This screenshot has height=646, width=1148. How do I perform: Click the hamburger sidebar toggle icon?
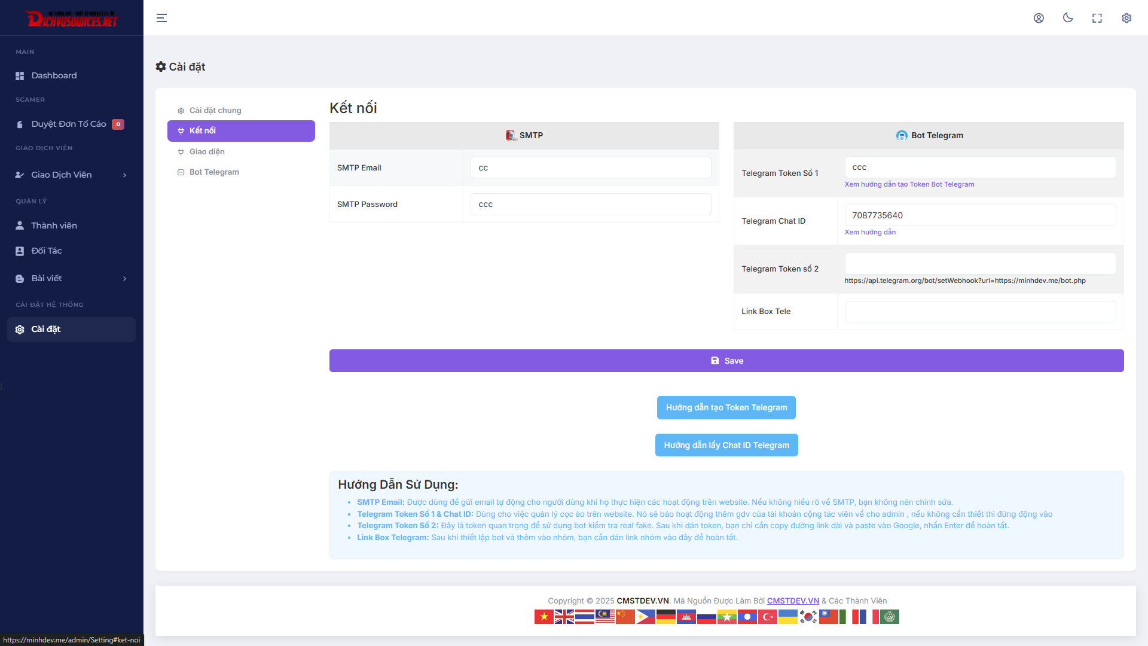pyautogui.click(x=161, y=18)
